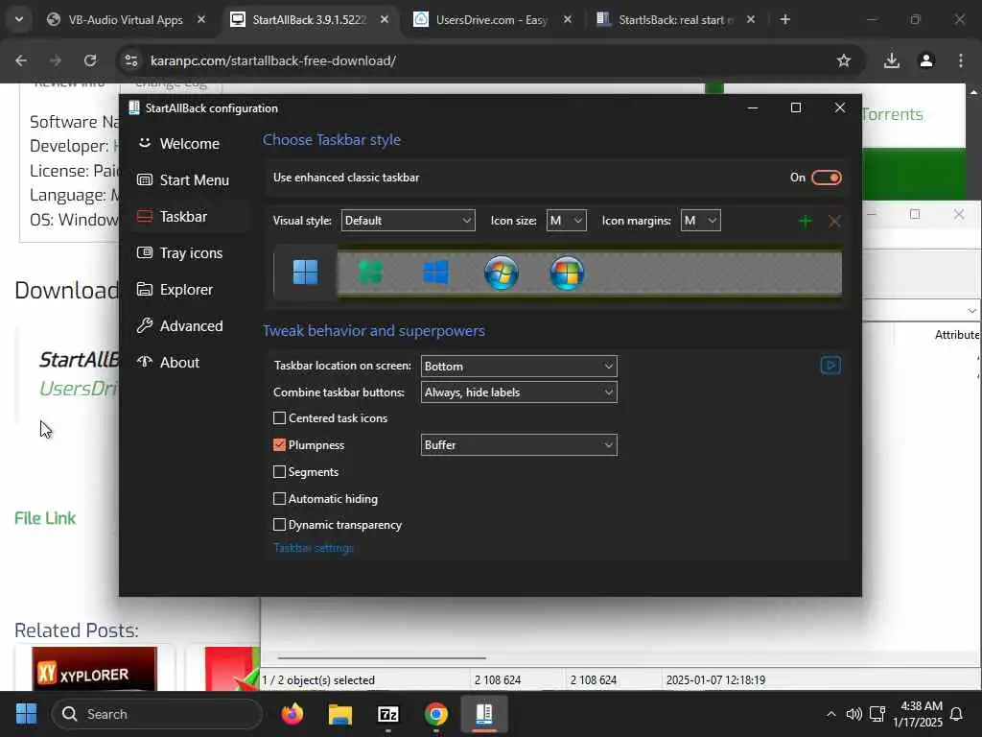The image size is (982, 737).
Task: Close the StartAllBack 3.9.1 browser tab
Action: [x=385, y=19]
